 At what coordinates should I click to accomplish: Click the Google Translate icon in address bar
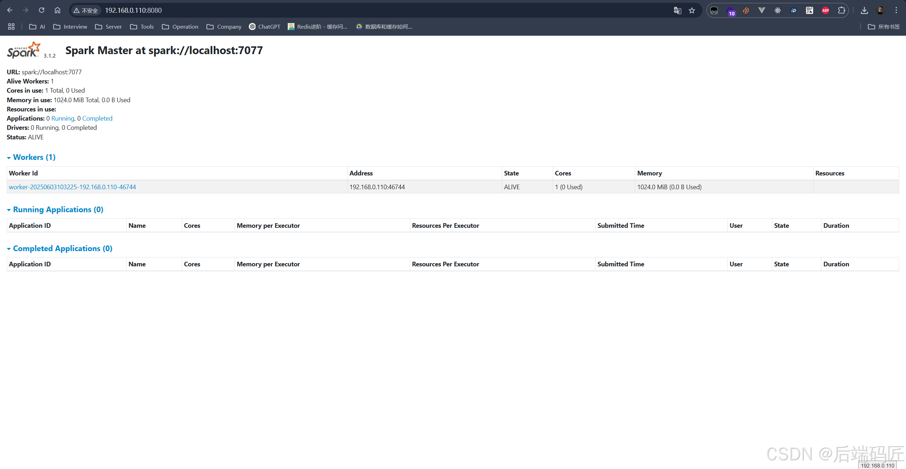(677, 11)
